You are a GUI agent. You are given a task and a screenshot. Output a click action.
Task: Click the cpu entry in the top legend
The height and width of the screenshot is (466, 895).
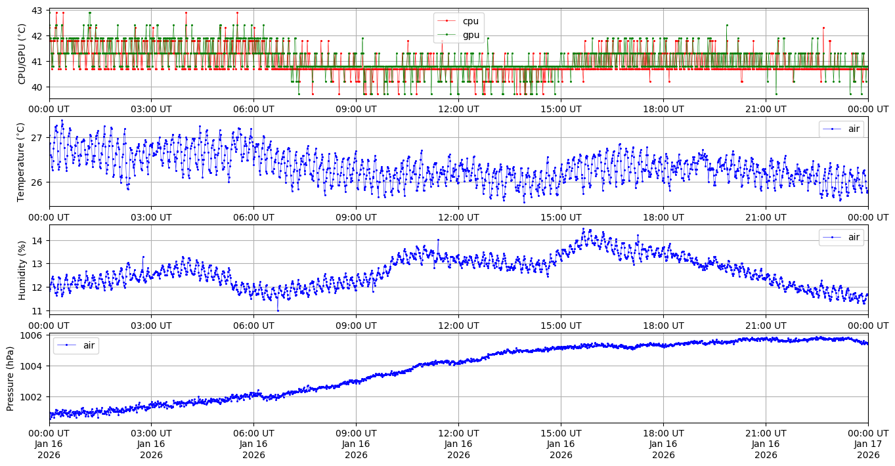point(470,21)
